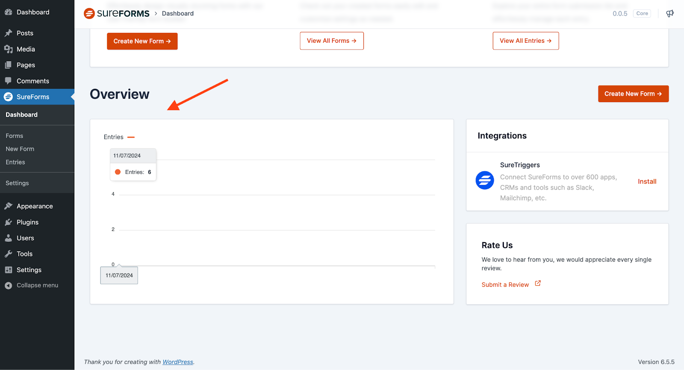Click the Users person icon
Image resolution: width=684 pixels, height=370 pixels.
coord(8,238)
